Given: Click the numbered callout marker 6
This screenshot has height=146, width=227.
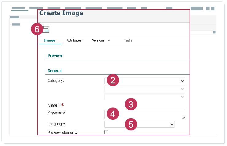Looking at the screenshot, I should [x=37, y=29].
